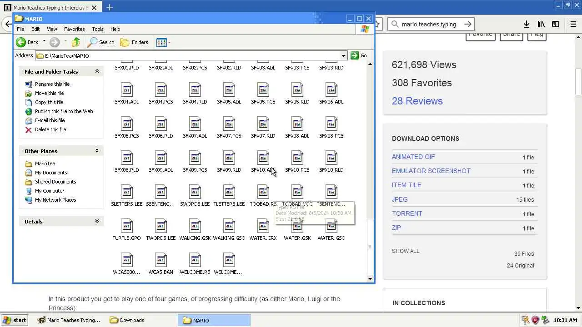582x327 pixels.
Task: Select the TWORDS.LEE file icon
Action: tap(161, 226)
